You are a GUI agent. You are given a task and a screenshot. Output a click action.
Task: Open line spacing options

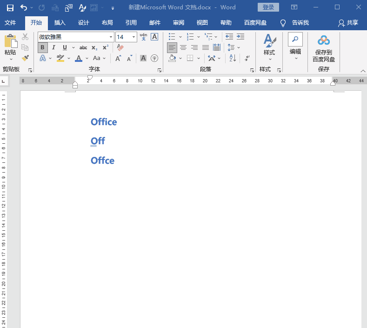point(234,47)
